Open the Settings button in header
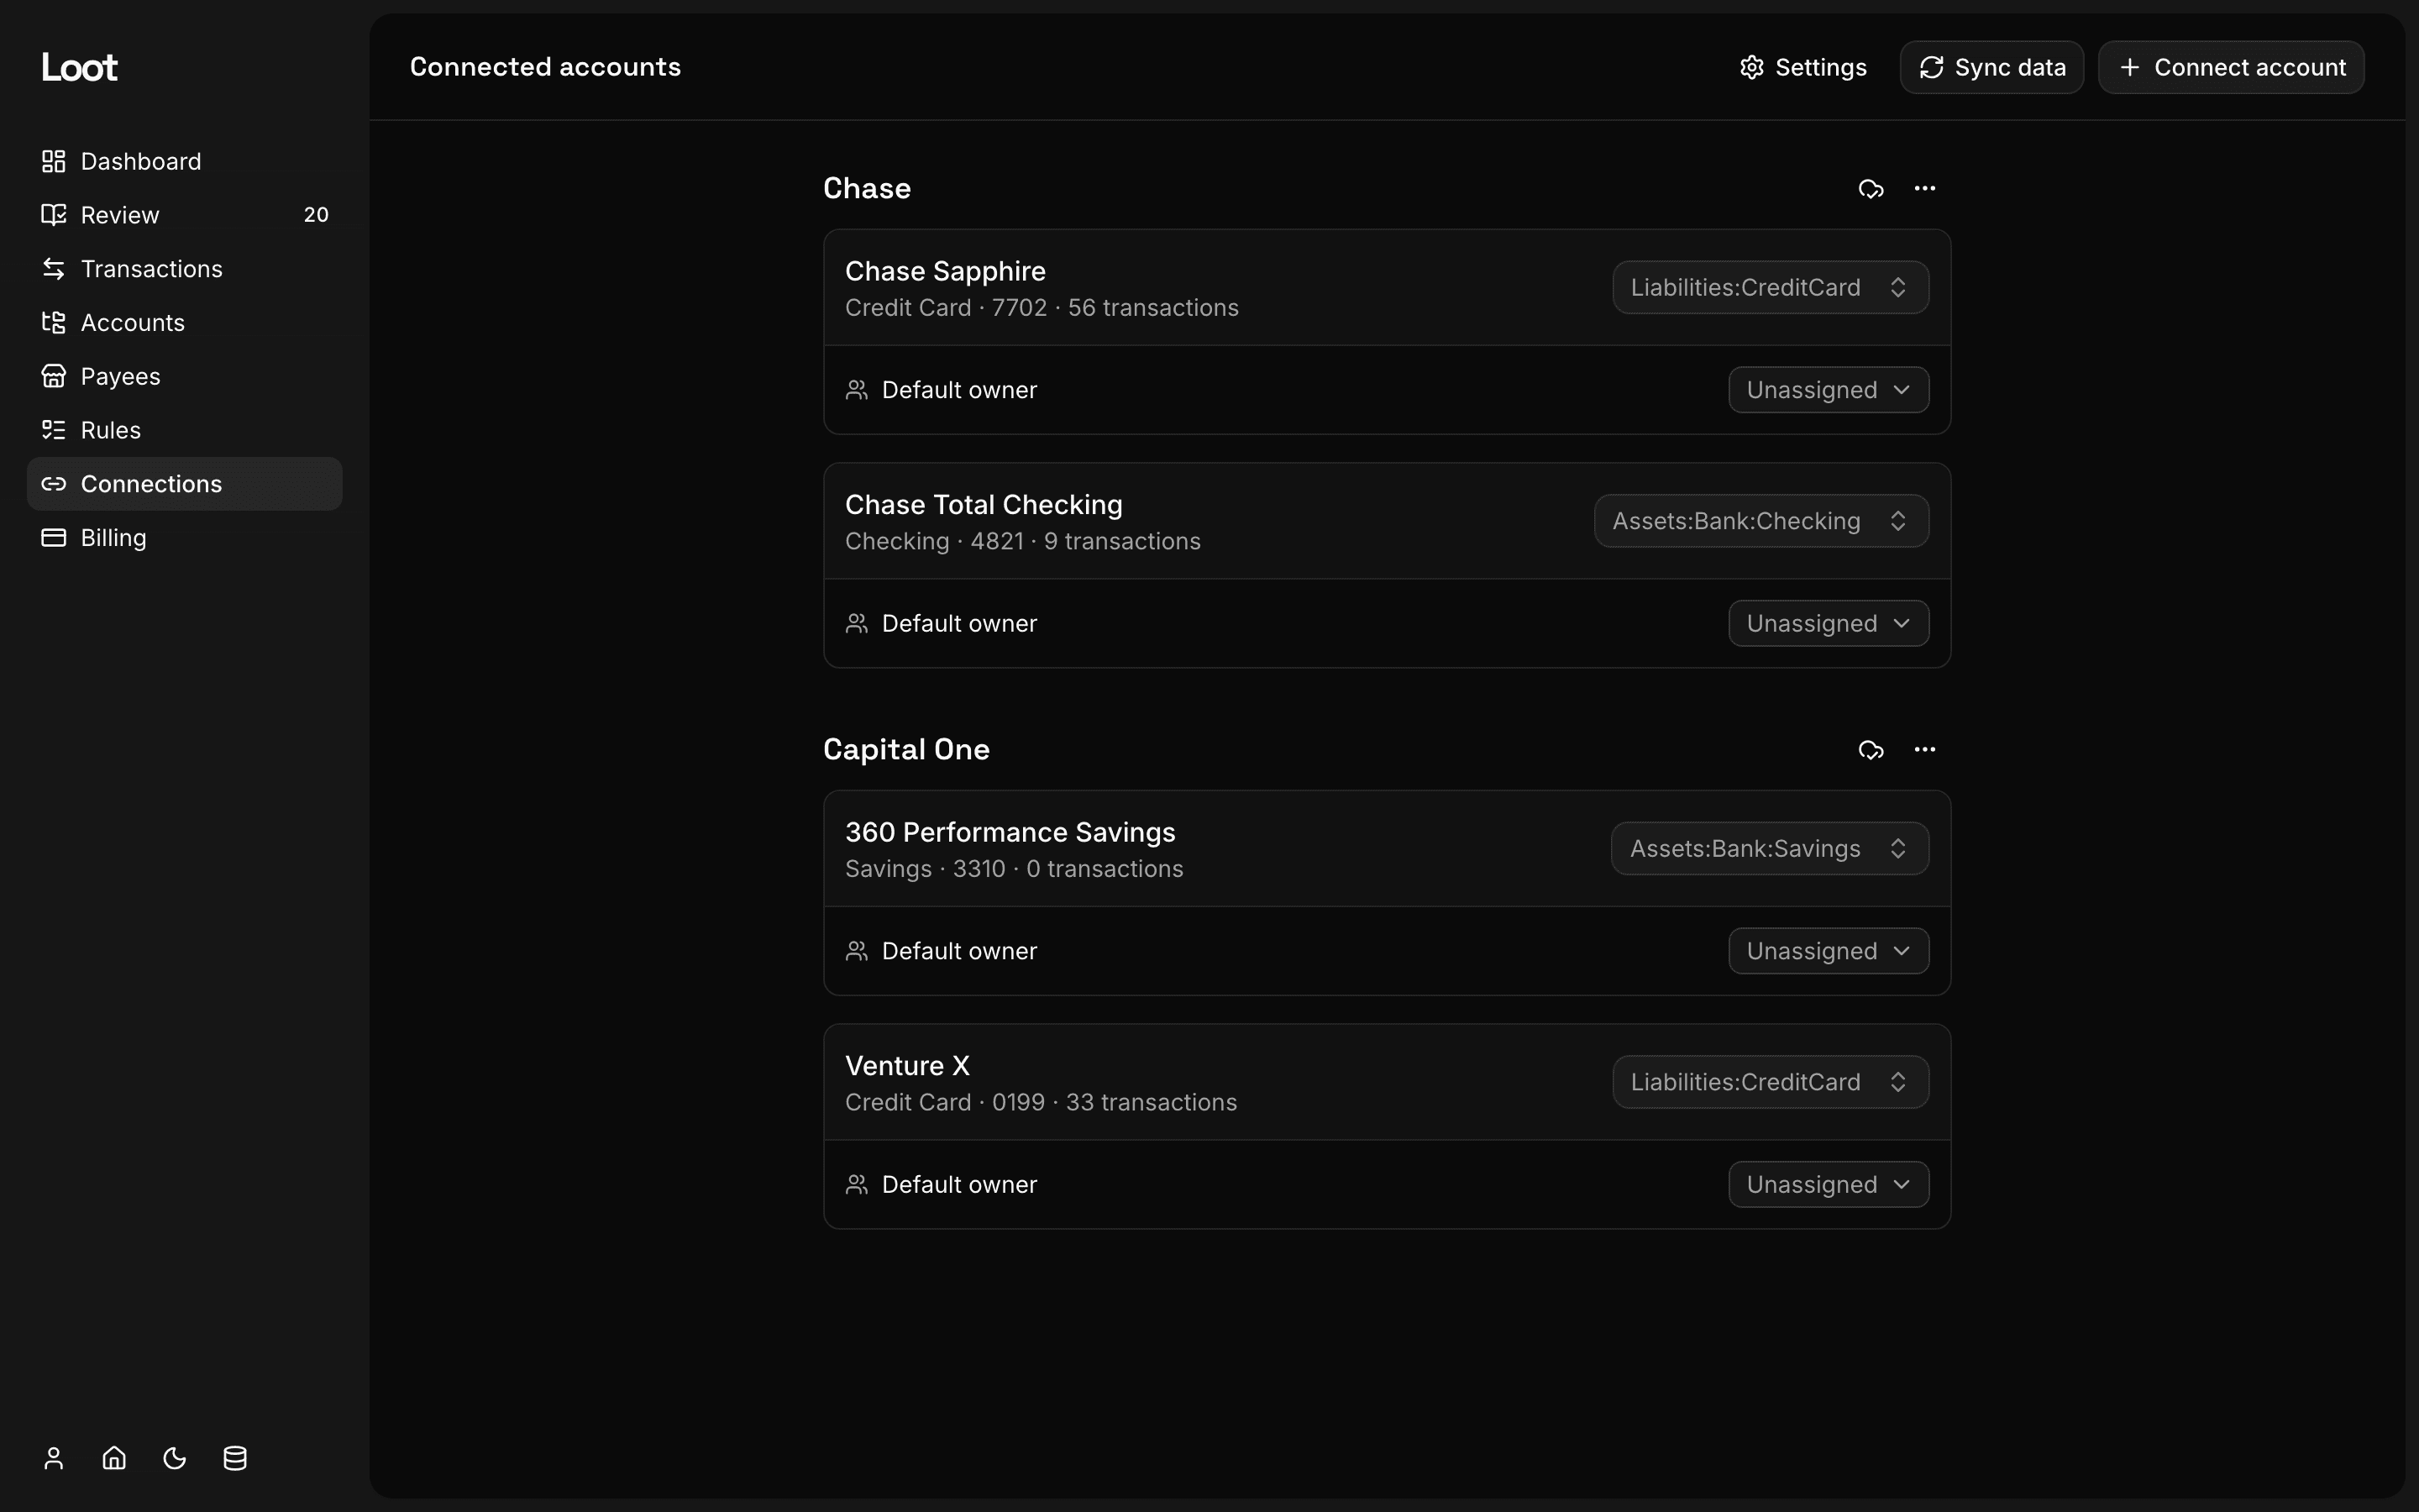The height and width of the screenshot is (1512, 2419). coord(1802,67)
